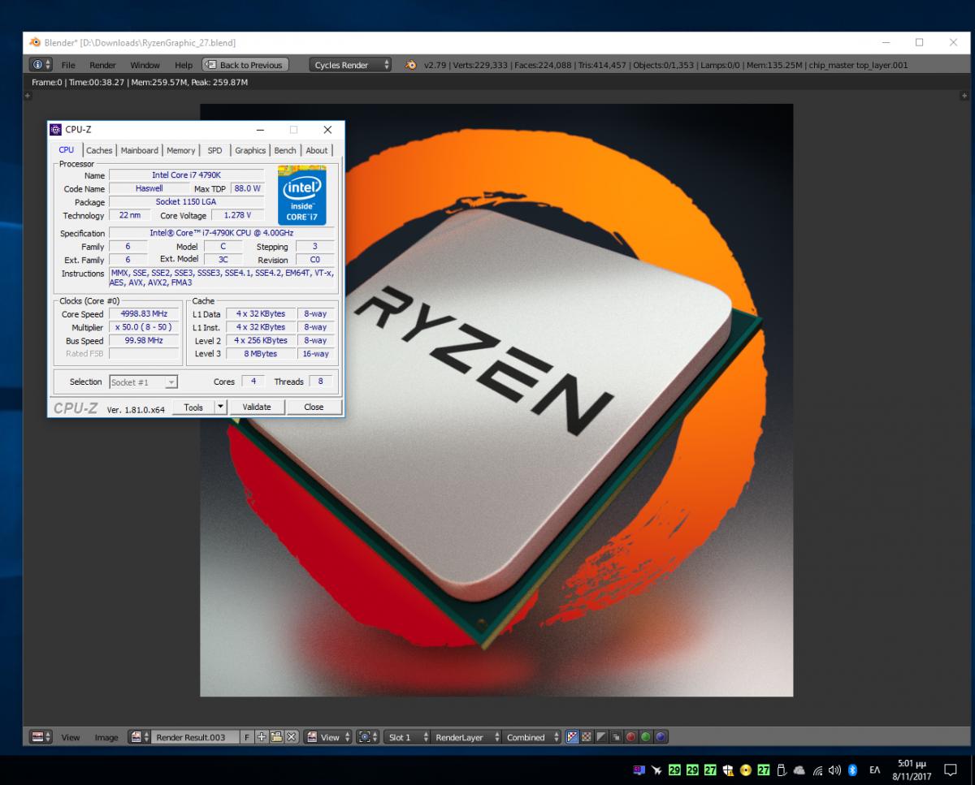Click the Tools button in CPU-Z
975x785 pixels.
click(193, 408)
